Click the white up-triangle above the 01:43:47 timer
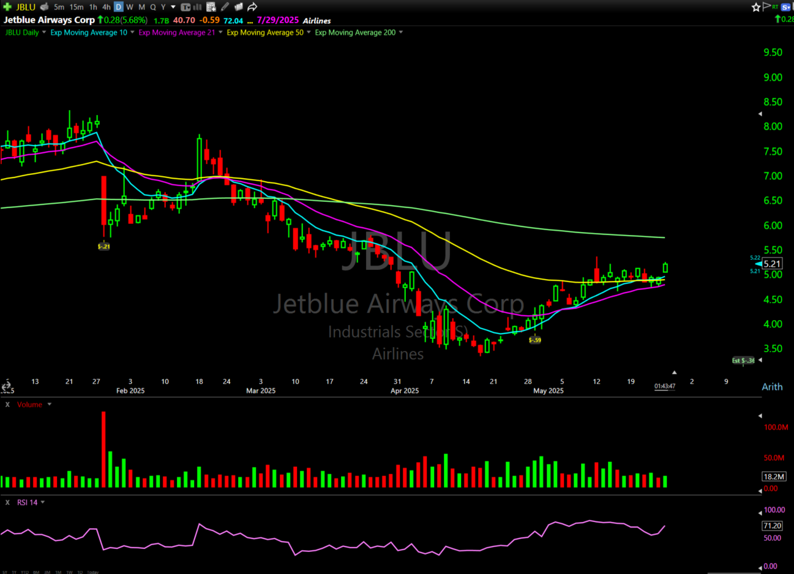 (674, 372)
